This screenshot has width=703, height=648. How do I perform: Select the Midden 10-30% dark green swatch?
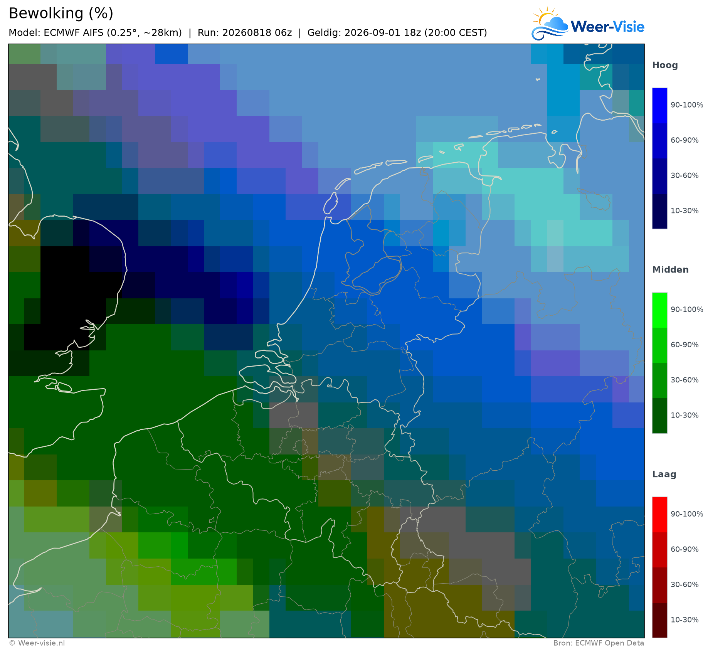coord(660,416)
